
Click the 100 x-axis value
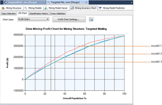click(124, 94)
